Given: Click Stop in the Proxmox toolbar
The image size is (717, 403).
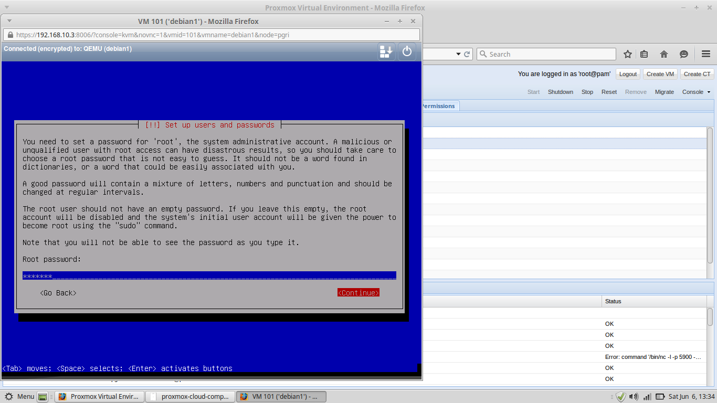Looking at the screenshot, I should pos(587,92).
